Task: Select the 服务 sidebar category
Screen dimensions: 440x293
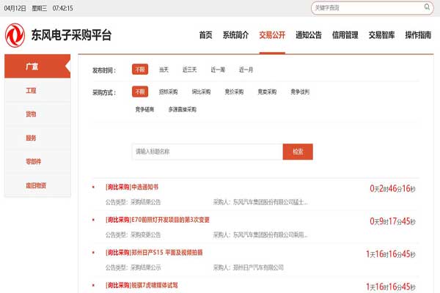Action: [x=37, y=138]
